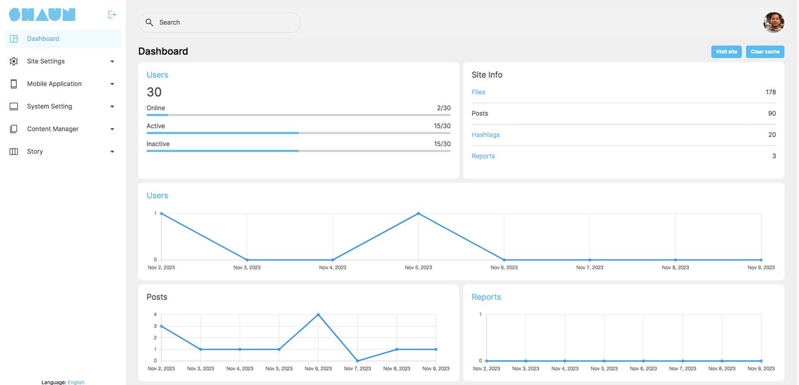The width and height of the screenshot is (799, 385).
Task: Expand the Mobile Application dropdown arrow
Action: point(112,84)
